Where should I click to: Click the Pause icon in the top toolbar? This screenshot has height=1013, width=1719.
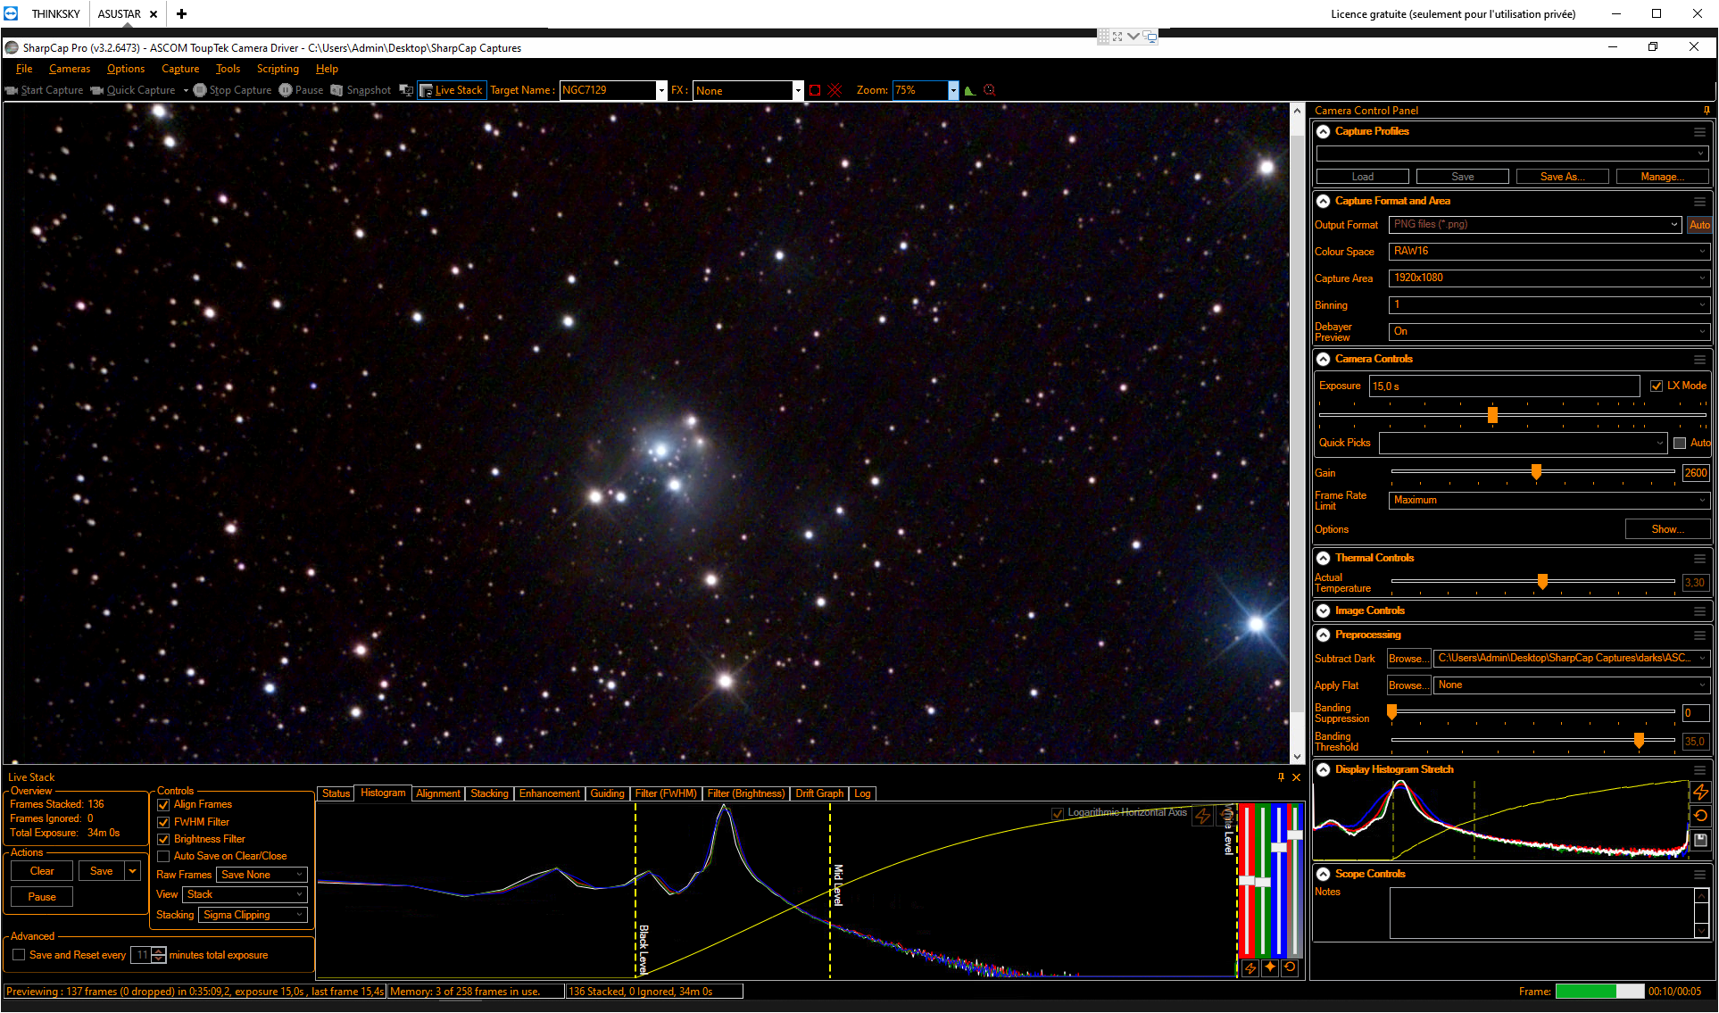point(286,90)
